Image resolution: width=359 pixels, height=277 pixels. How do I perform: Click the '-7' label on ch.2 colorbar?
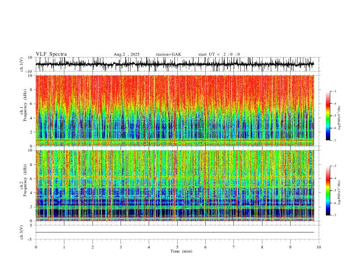coord(334,215)
